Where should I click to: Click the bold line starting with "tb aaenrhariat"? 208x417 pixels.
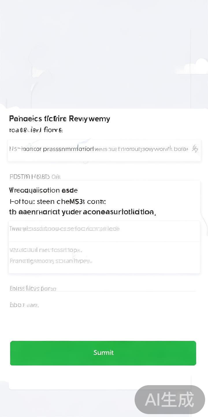tap(82, 212)
